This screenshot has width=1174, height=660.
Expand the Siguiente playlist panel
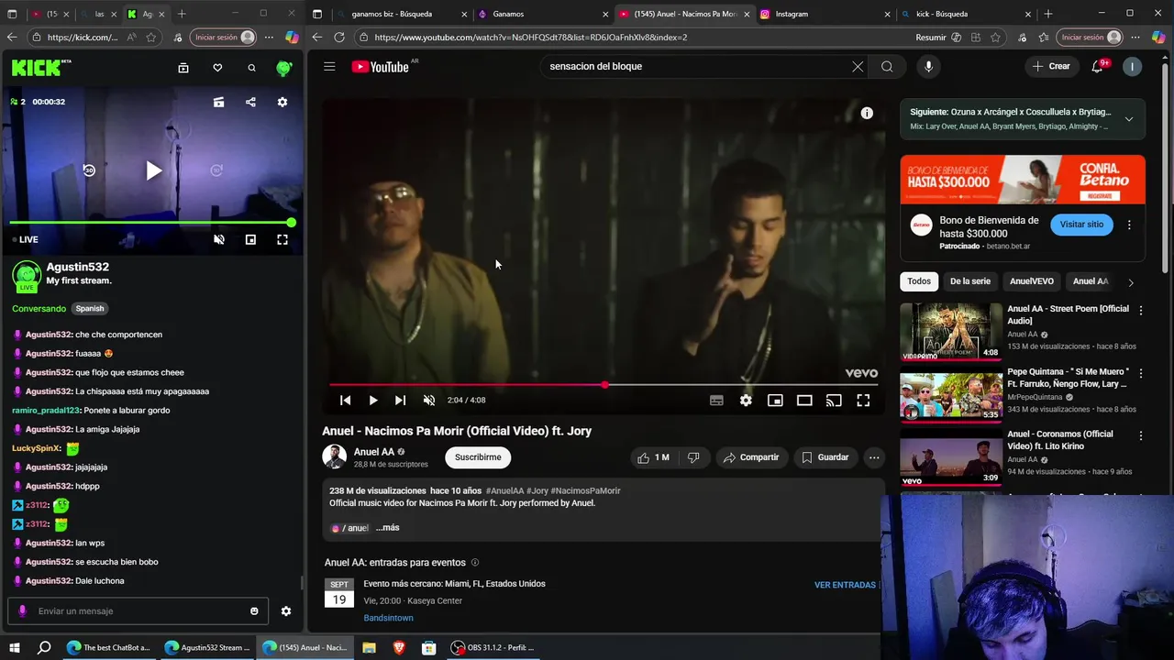[x=1129, y=119]
